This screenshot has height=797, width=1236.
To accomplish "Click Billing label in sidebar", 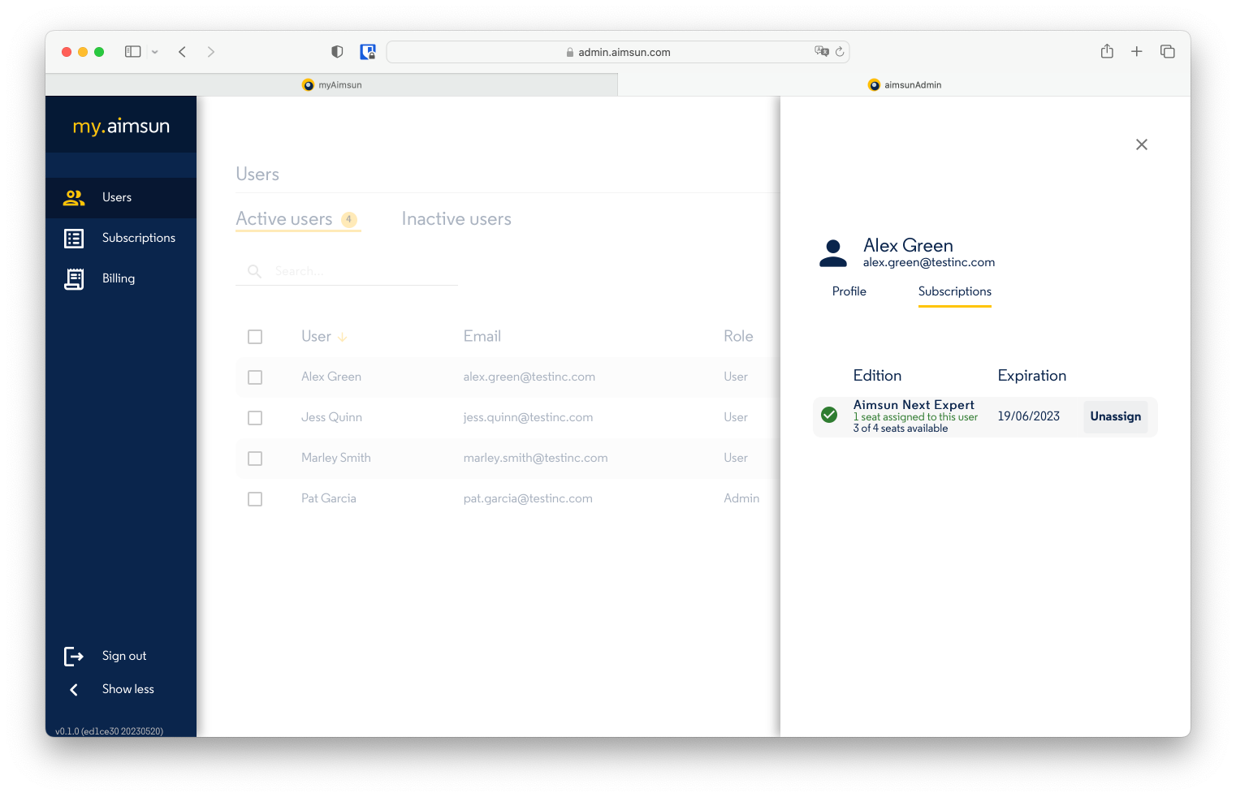I will (x=119, y=278).
